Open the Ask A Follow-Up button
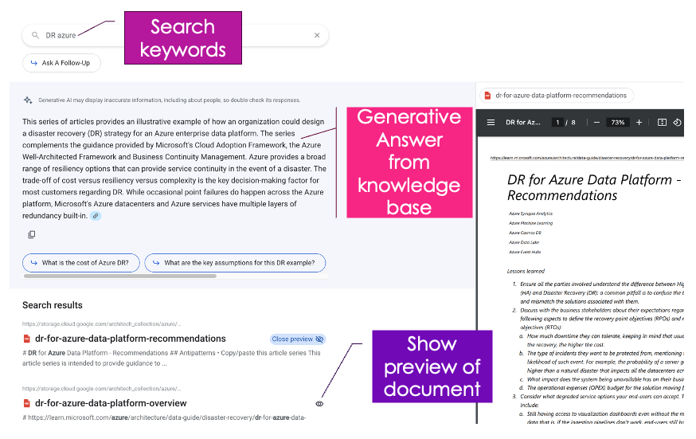 point(61,63)
